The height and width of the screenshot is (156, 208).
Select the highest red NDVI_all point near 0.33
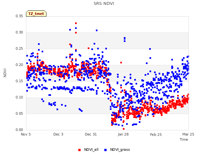(76, 23)
